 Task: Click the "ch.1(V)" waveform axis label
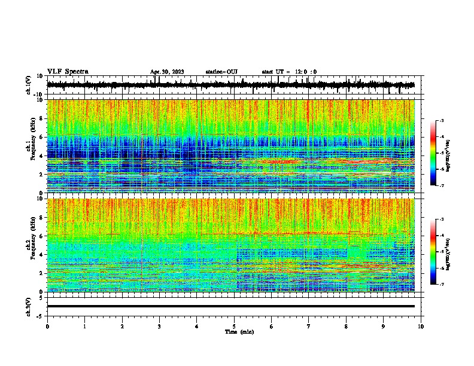coord(29,85)
